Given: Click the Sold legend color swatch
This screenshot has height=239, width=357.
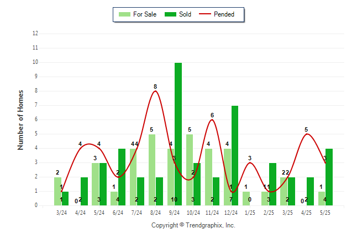Looking at the screenshot, I should point(170,14).
